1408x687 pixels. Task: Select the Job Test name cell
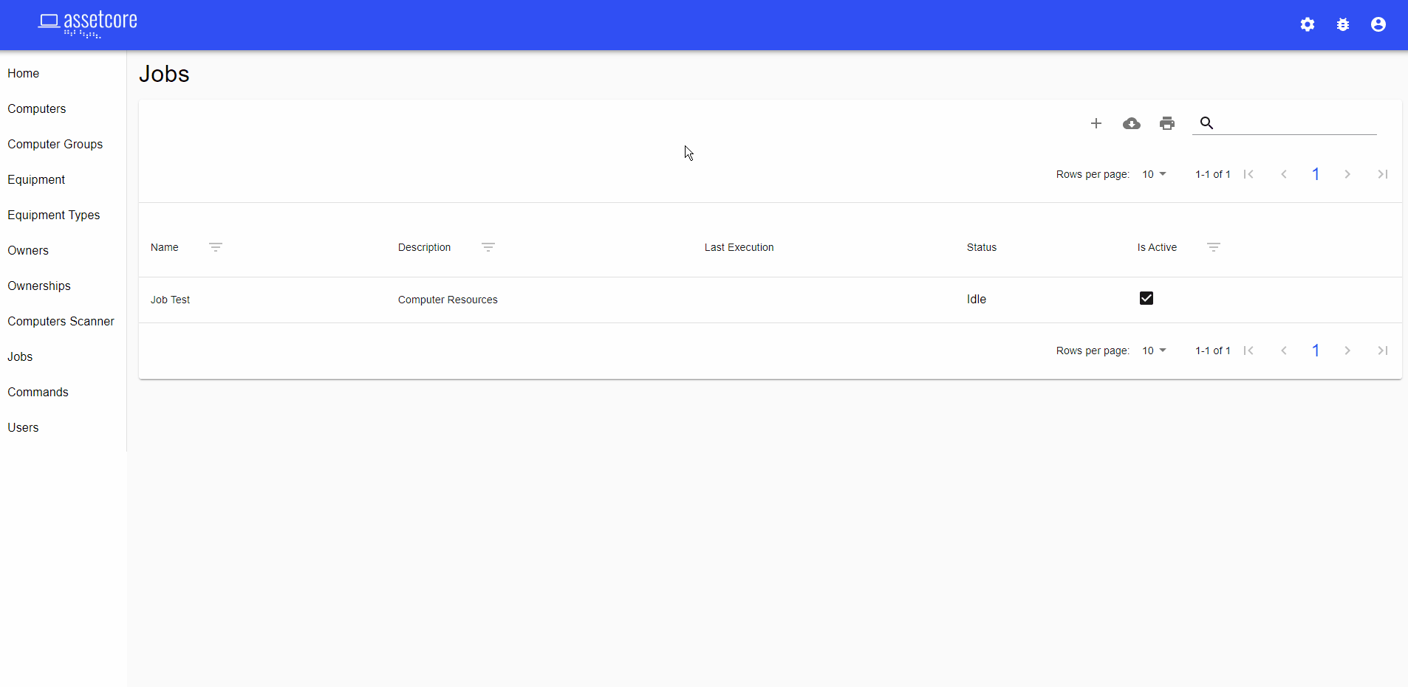click(171, 300)
